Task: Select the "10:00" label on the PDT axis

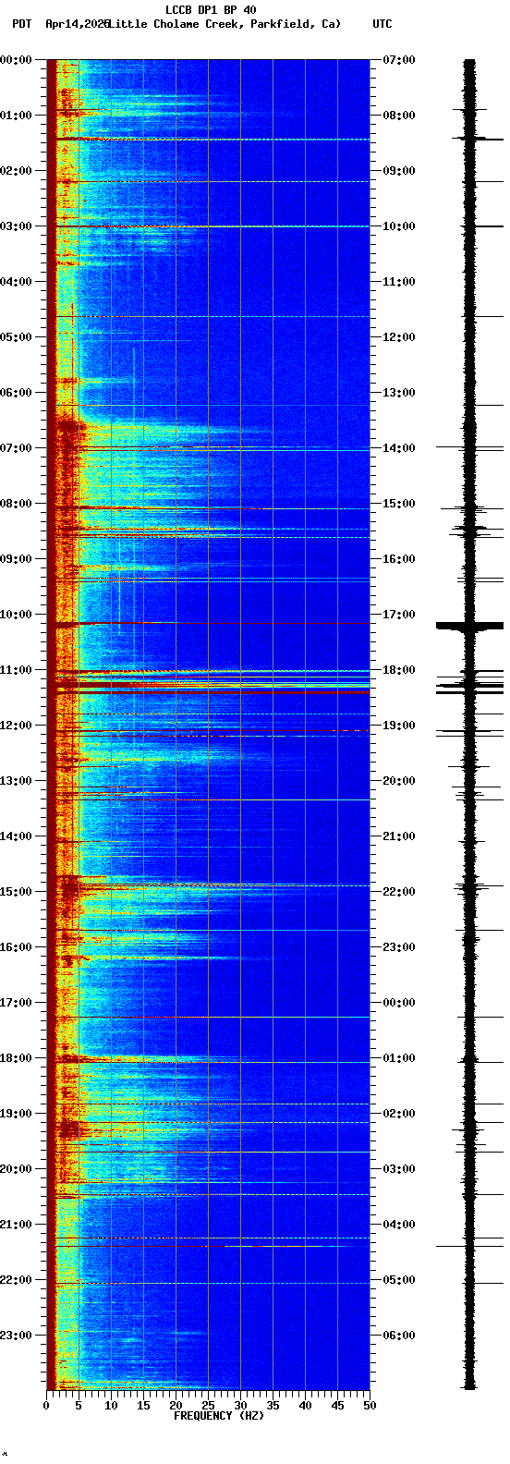Action: coord(16,615)
